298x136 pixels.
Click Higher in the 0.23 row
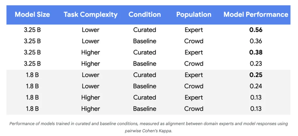(x=91, y=64)
